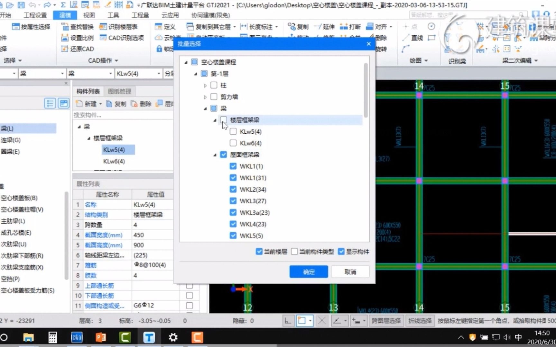This screenshot has height=347, width=556.
Task: Collapse 楼层框架梁 in component list
Action: [x=89, y=138]
